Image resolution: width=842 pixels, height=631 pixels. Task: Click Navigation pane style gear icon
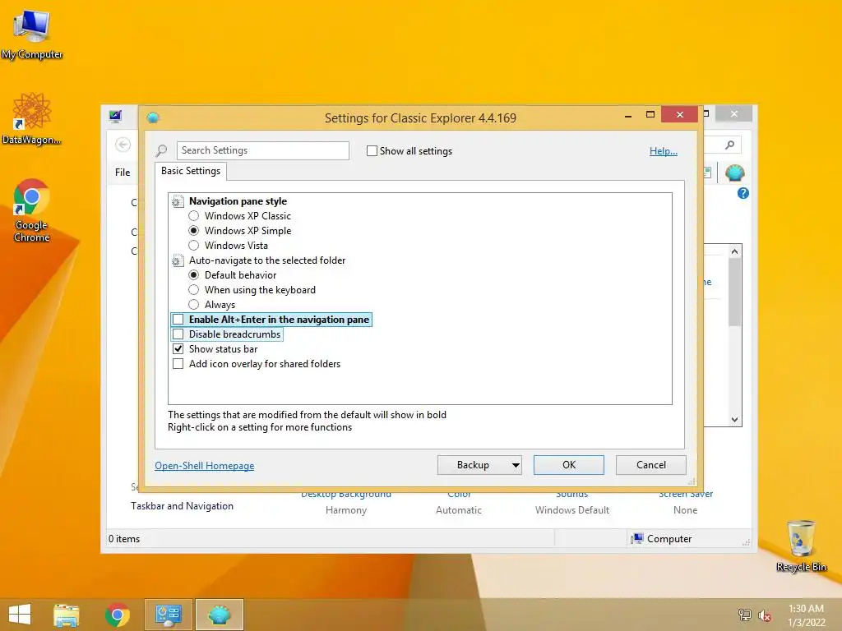click(x=178, y=202)
